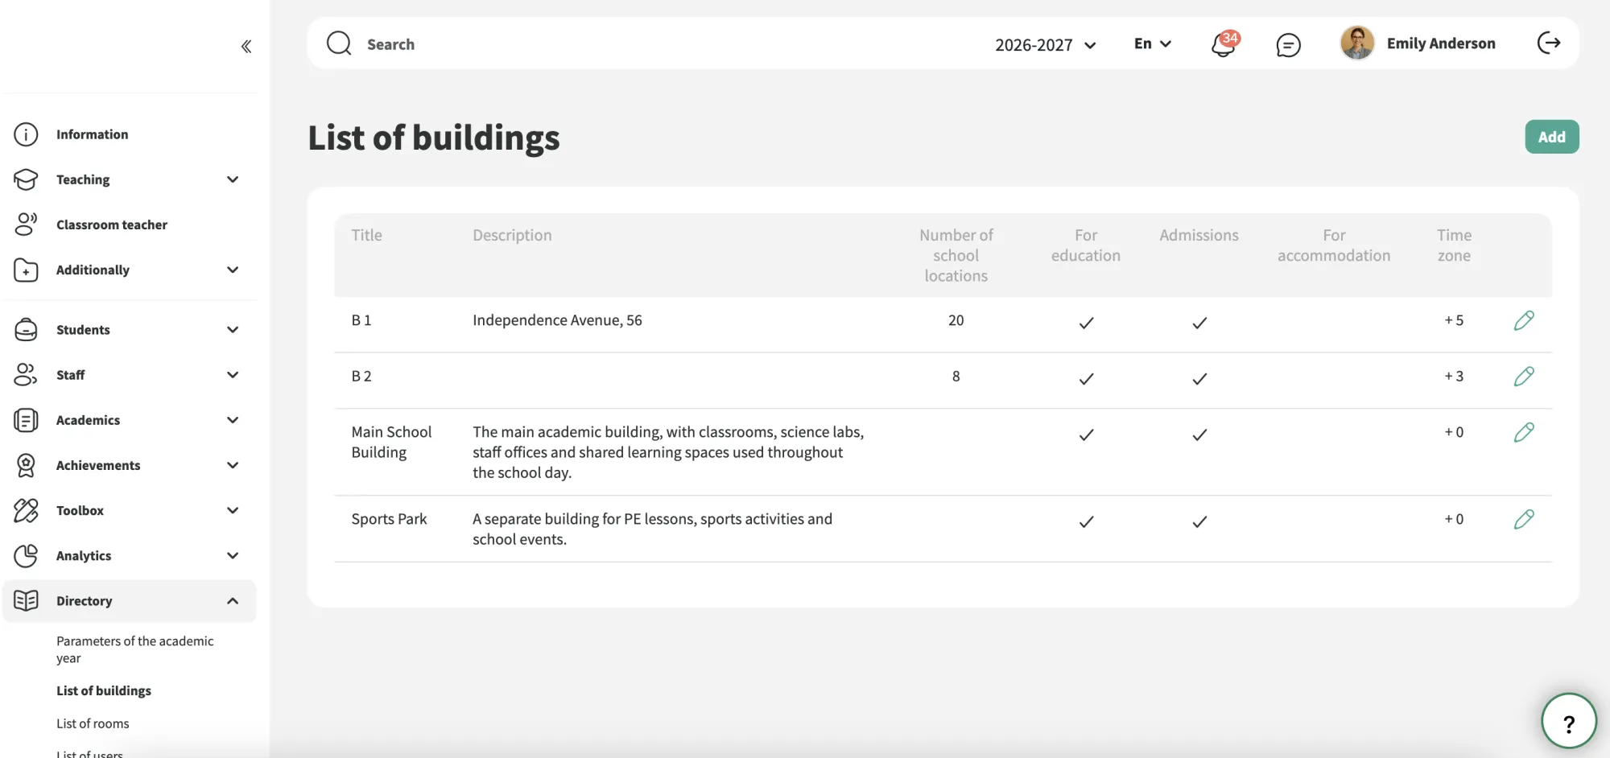
Task: Click the search magnifier icon
Action: (x=339, y=43)
